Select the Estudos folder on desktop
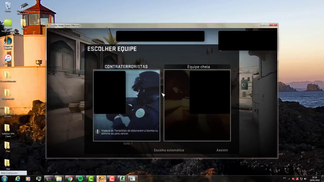 click(8, 112)
